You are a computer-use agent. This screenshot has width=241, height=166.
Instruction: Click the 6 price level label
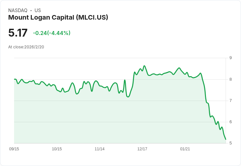coord(231,122)
